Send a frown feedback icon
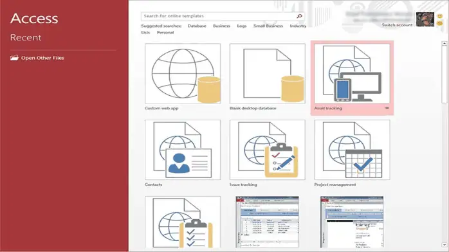The height and width of the screenshot is (252, 449). point(439,23)
